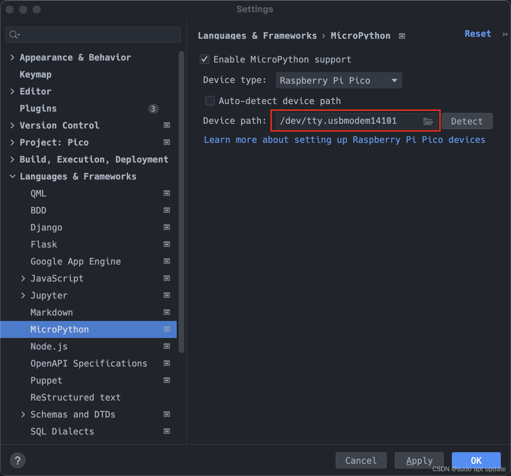Open the Raspberry Pi Pico setup link

click(344, 139)
